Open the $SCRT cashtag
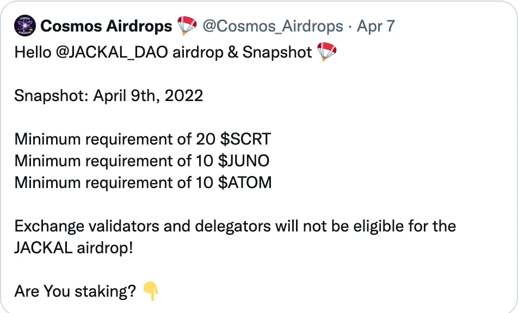 coord(245,139)
